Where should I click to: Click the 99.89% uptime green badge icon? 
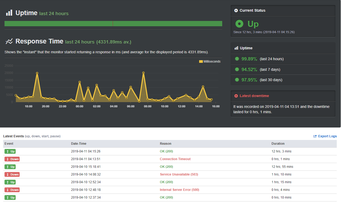click(x=237, y=59)
